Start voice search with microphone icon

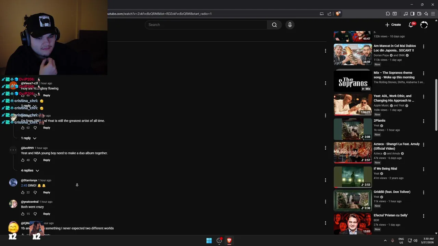point(290,25)
